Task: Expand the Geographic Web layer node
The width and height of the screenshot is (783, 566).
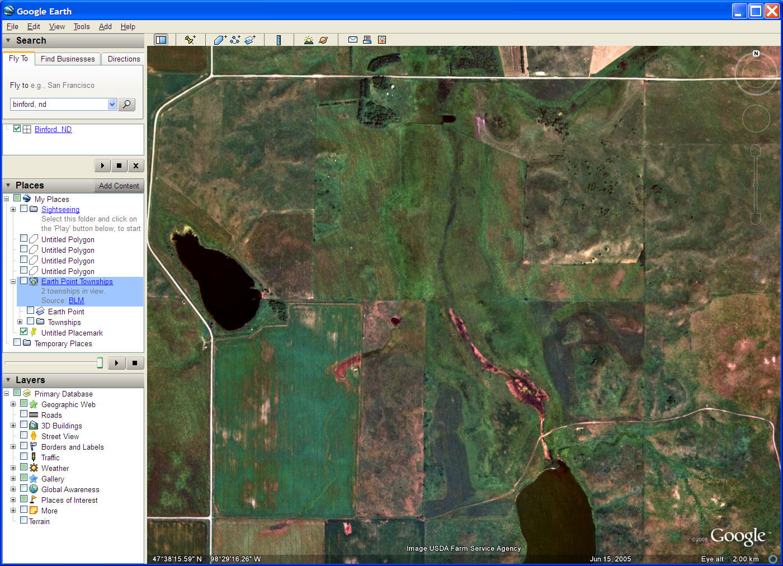Action: (x=13, y=404)
